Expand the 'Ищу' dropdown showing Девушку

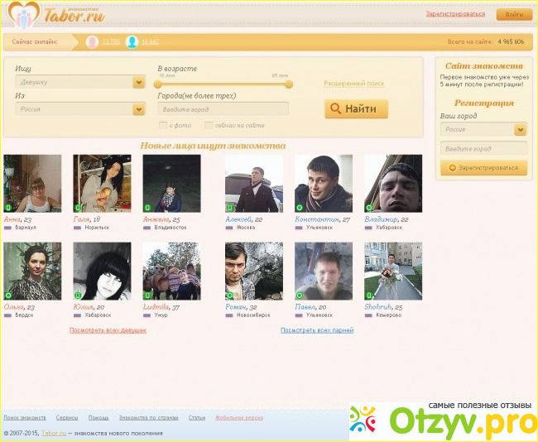[138, 82]
